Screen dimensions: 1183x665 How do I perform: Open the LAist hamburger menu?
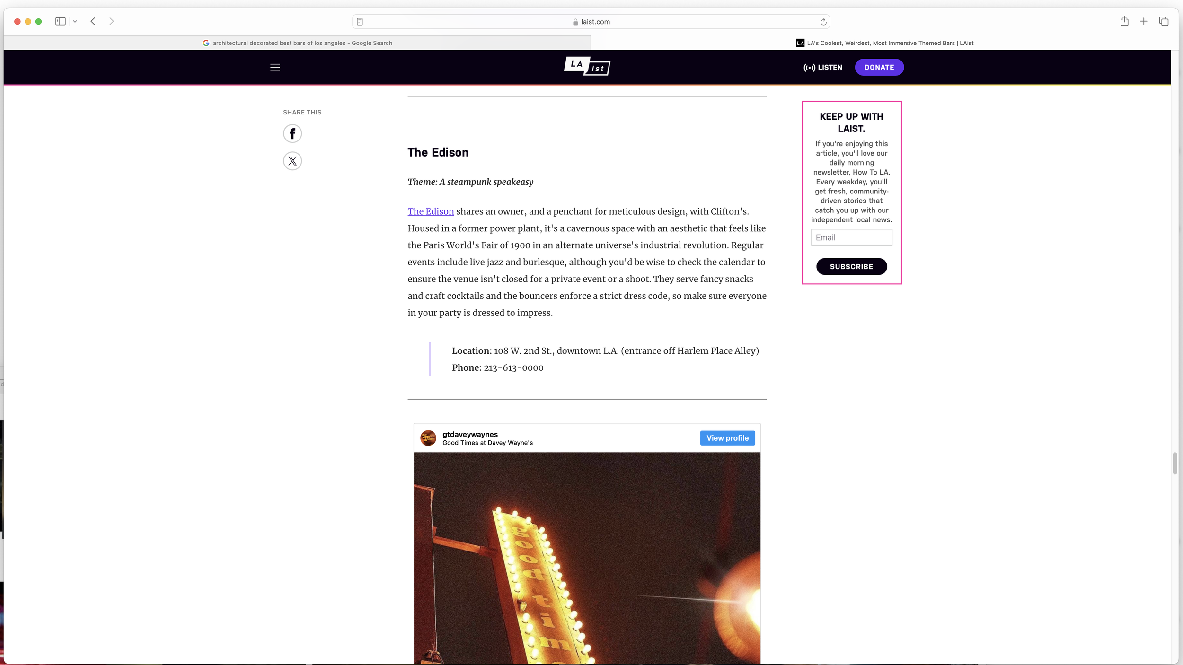(275, 67)
